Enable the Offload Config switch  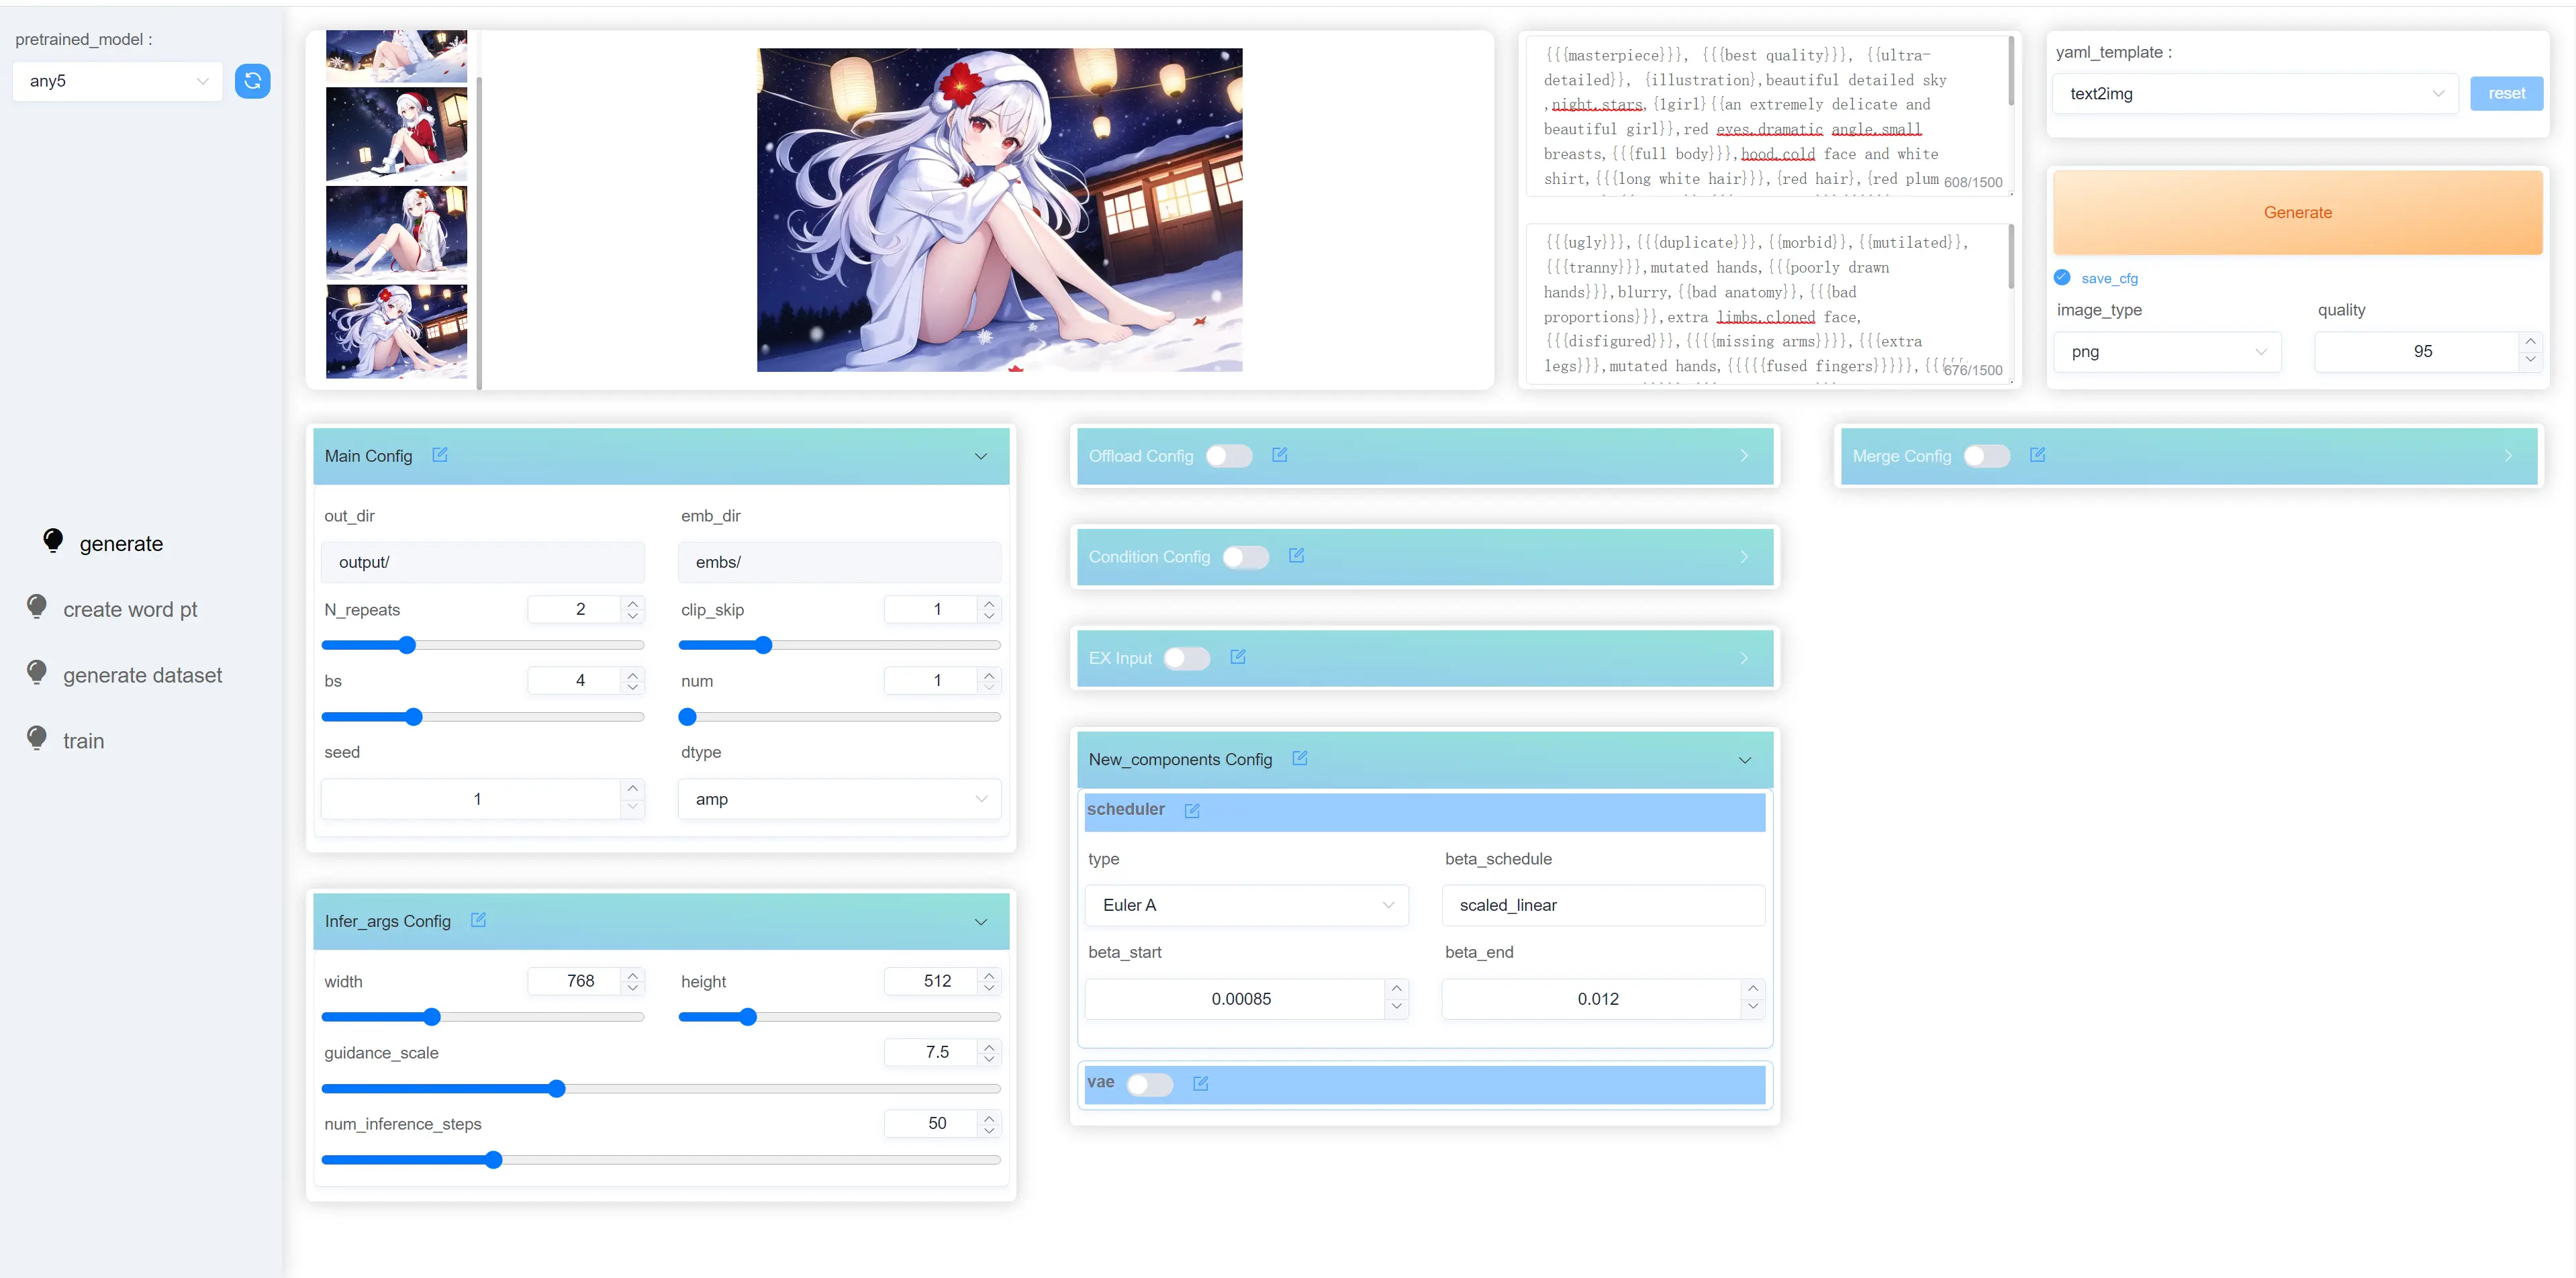point(1228,456)
